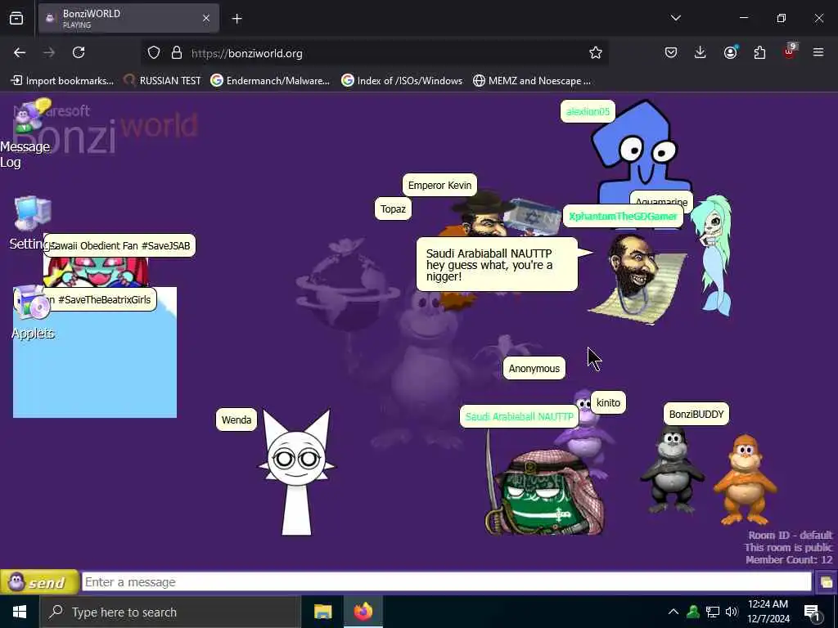The height and width of the screenshot is (628, 838).
Task: Open the RUSSIAN TEST bookmark
Action: (x=163, y=81)
